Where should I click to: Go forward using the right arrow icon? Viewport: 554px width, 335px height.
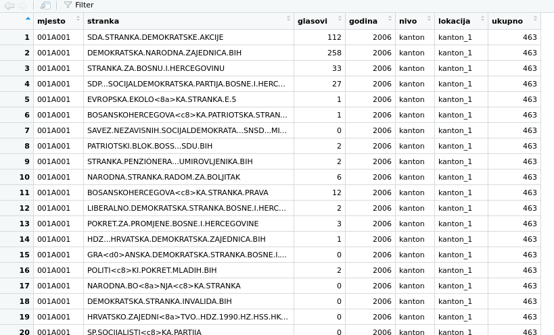tap(22, 5)
